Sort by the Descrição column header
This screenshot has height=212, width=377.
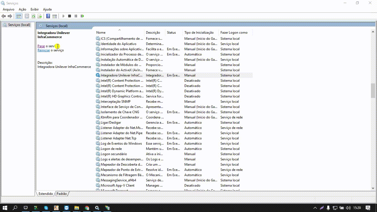155,33
